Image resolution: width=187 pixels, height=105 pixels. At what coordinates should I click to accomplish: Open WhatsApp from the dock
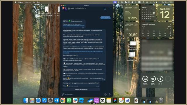pos(69,100)
